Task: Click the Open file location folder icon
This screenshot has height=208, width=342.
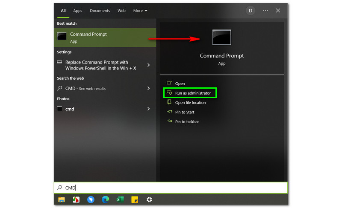Action: point(169,103)
